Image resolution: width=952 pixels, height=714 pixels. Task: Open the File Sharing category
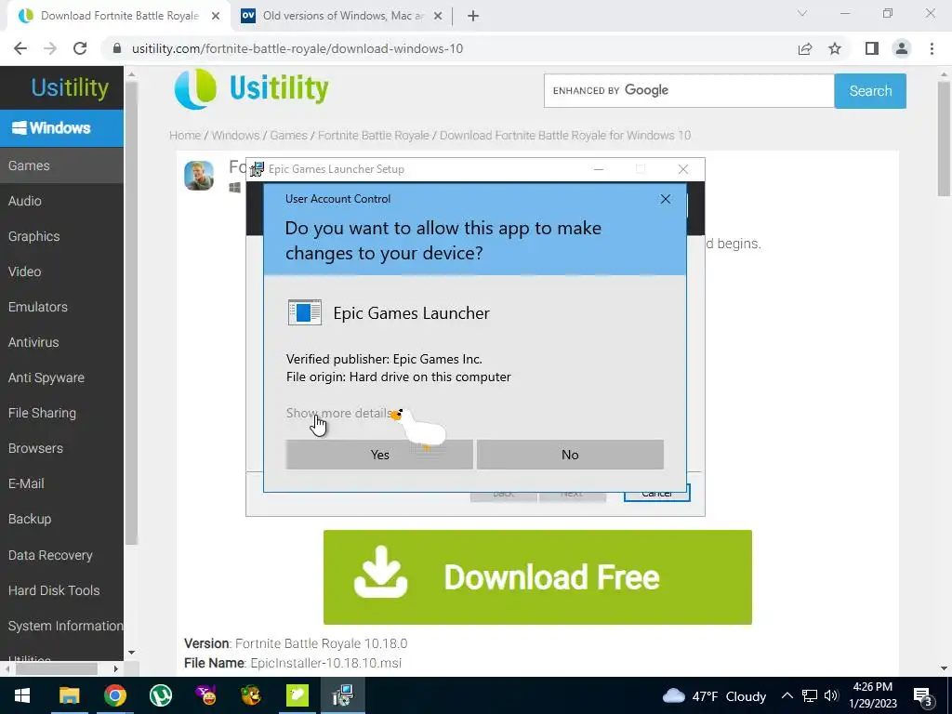tap(61, 413)
